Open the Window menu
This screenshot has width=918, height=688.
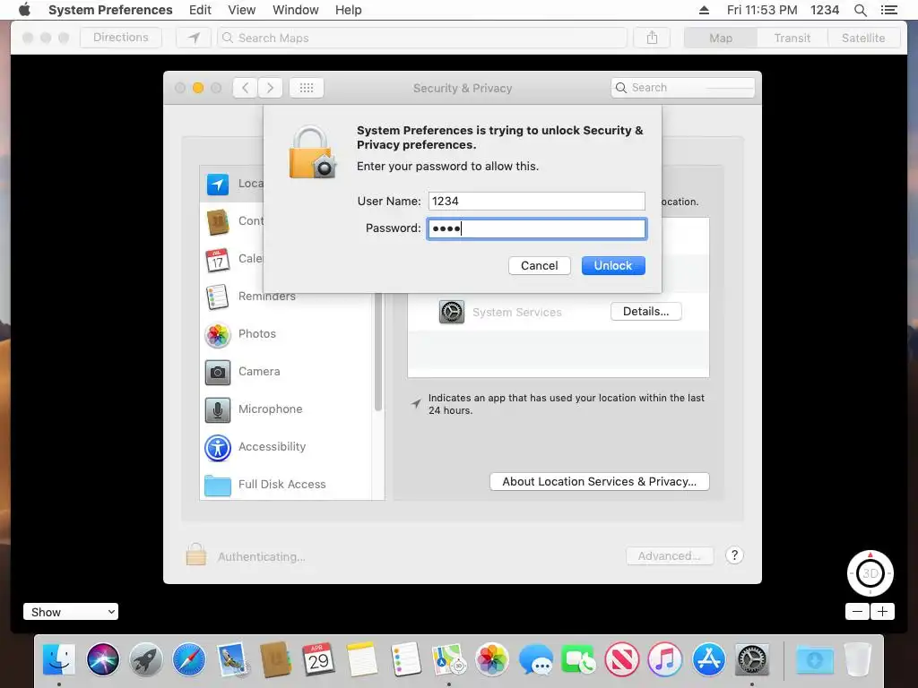pyautogui.click(x=296, y=10)
